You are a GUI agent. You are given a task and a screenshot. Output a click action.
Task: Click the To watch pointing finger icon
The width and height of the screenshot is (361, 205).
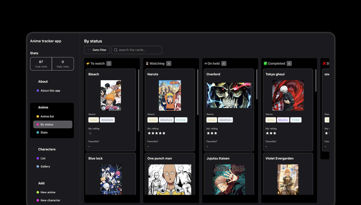coord(88,63)
